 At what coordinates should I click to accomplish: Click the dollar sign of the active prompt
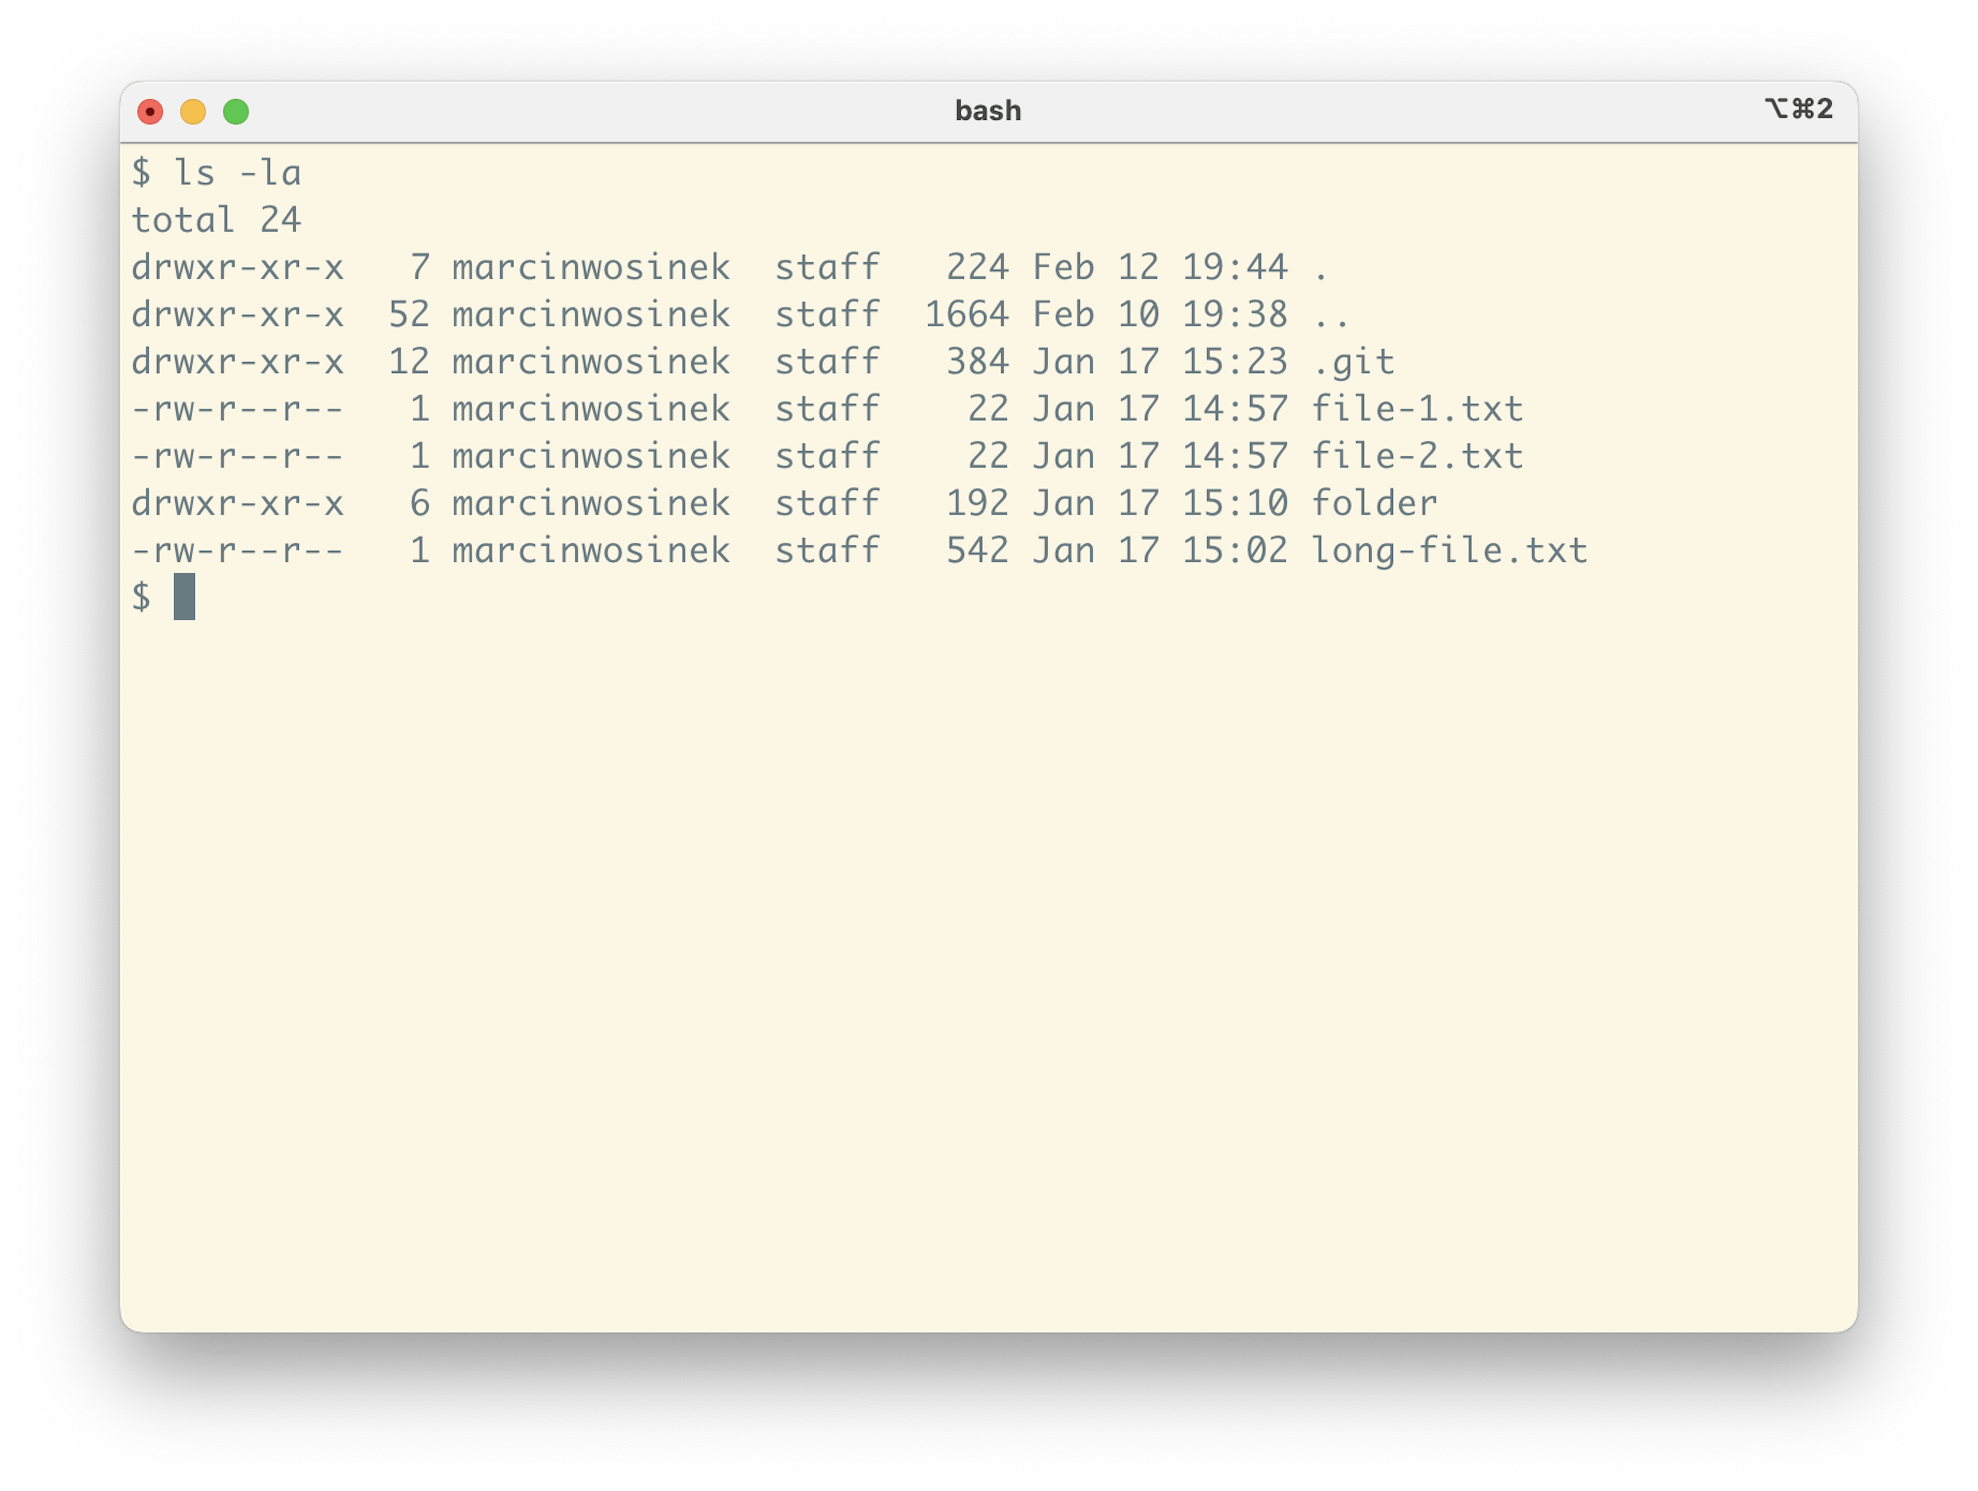point(143,597)
